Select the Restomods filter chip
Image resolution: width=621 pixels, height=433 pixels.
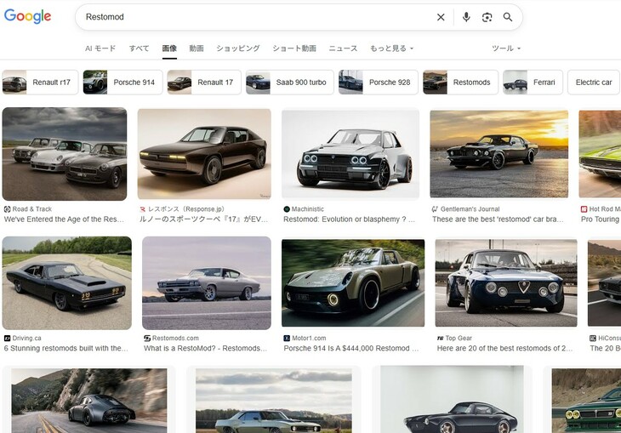click(x=460, y=83)
